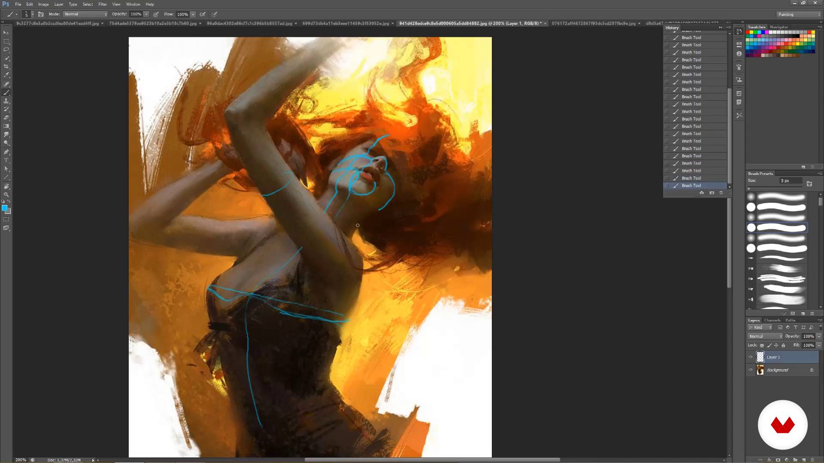Open the Tool Presets panel icon
This screenshot has width=824, height=463.
pyautogui.click(x=739, y=115)
